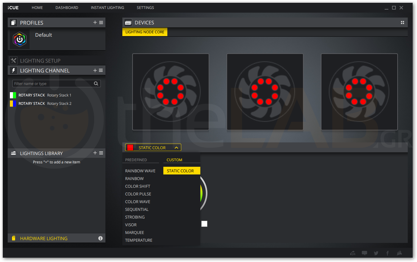This screenshot has height=262, width=417.
Task: Focus the Filter name or type field
Action: [56, 84]
